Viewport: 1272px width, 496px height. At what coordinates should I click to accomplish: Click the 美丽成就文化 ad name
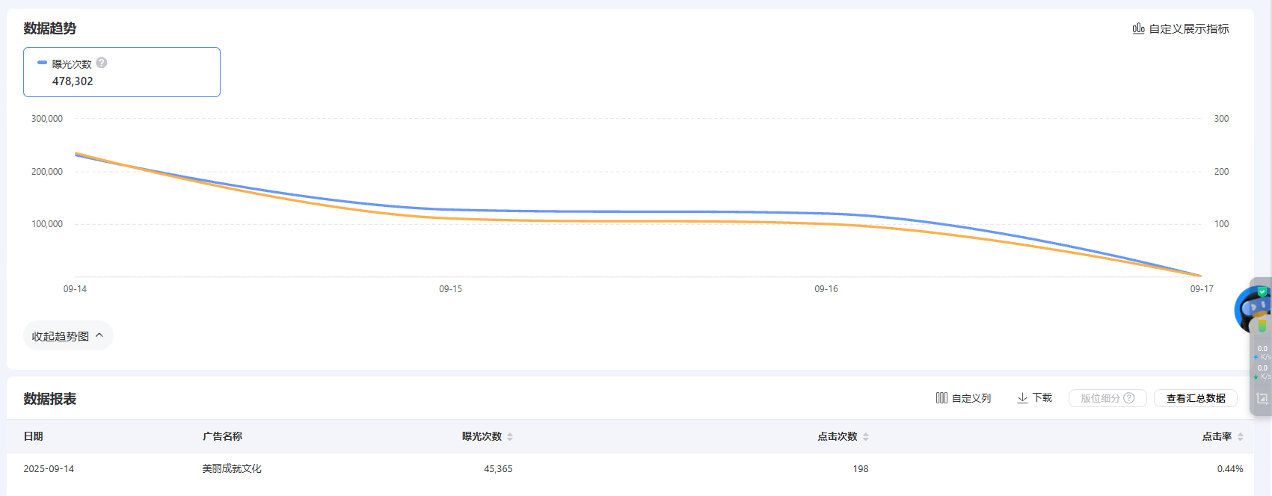(232, 469)
